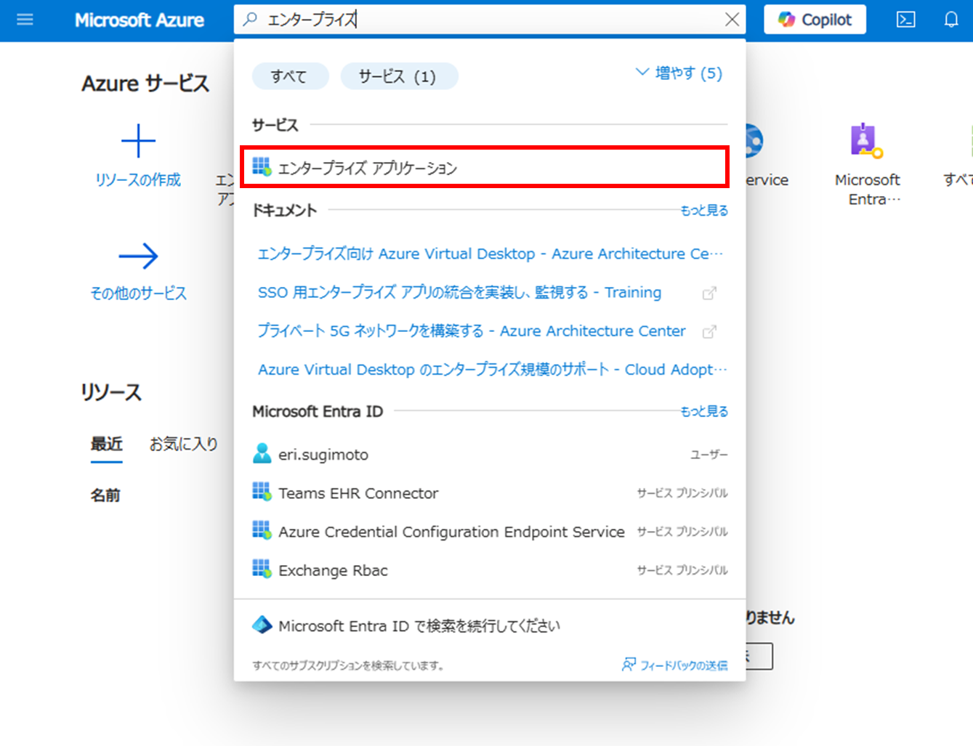Open the eri.sugimoto user result
This screenshot has width=973, height=746.
pyautogui.click(x=490, y=455)
